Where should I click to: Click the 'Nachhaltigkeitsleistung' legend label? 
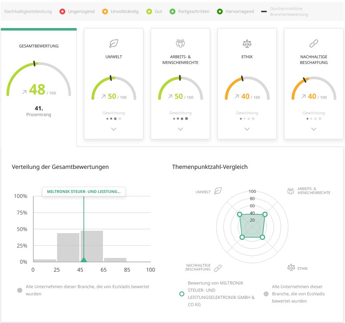pyautogui.click(x=28, y=11)
